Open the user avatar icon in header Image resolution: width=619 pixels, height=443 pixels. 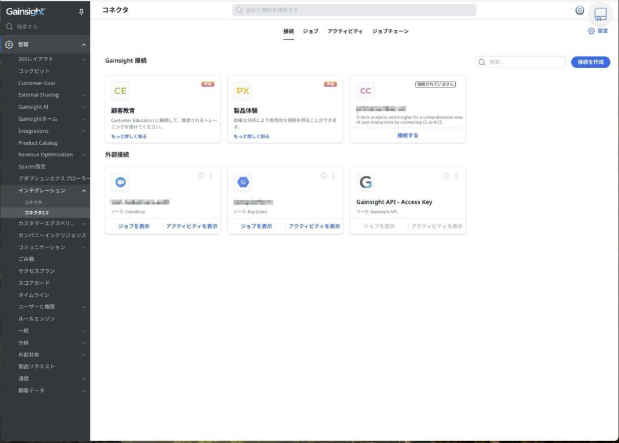point(580,10)
